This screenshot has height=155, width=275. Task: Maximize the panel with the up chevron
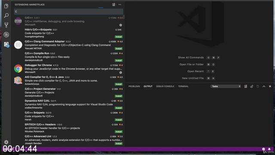(264, 86)
